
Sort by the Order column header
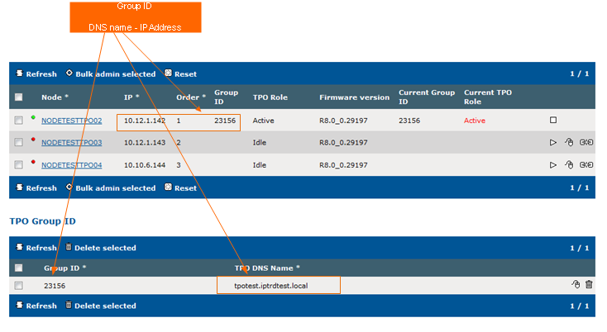click(x=190, y=97)
